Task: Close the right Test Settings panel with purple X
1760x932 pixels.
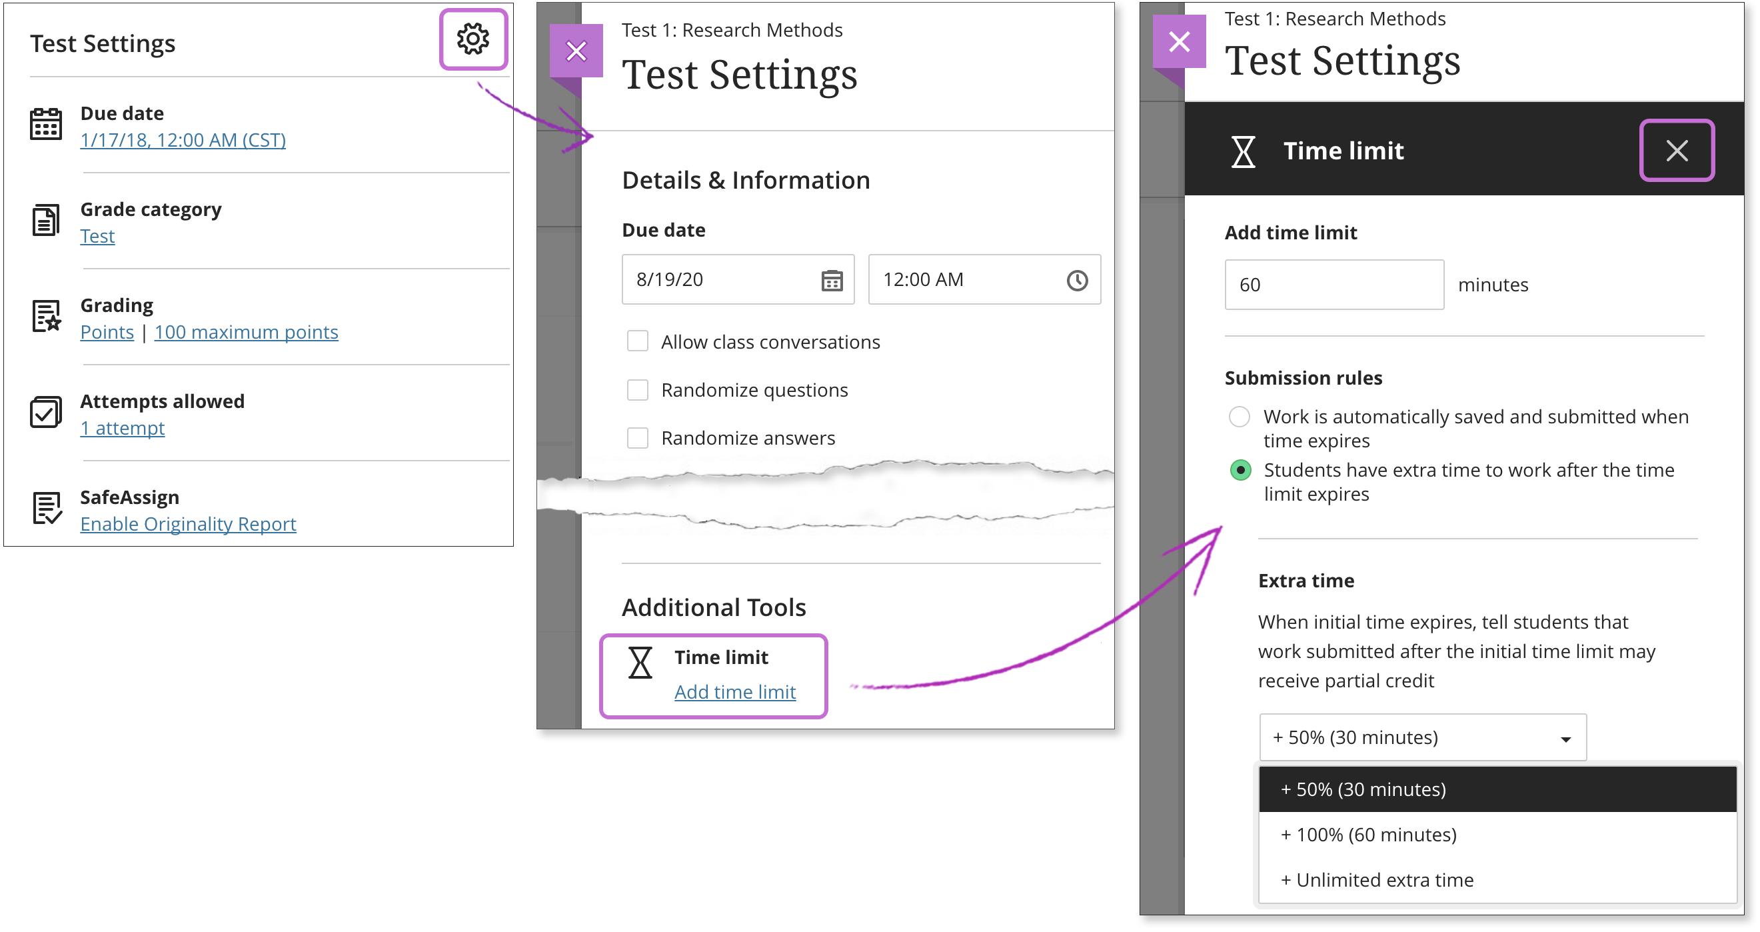Action: (1179, 43)
